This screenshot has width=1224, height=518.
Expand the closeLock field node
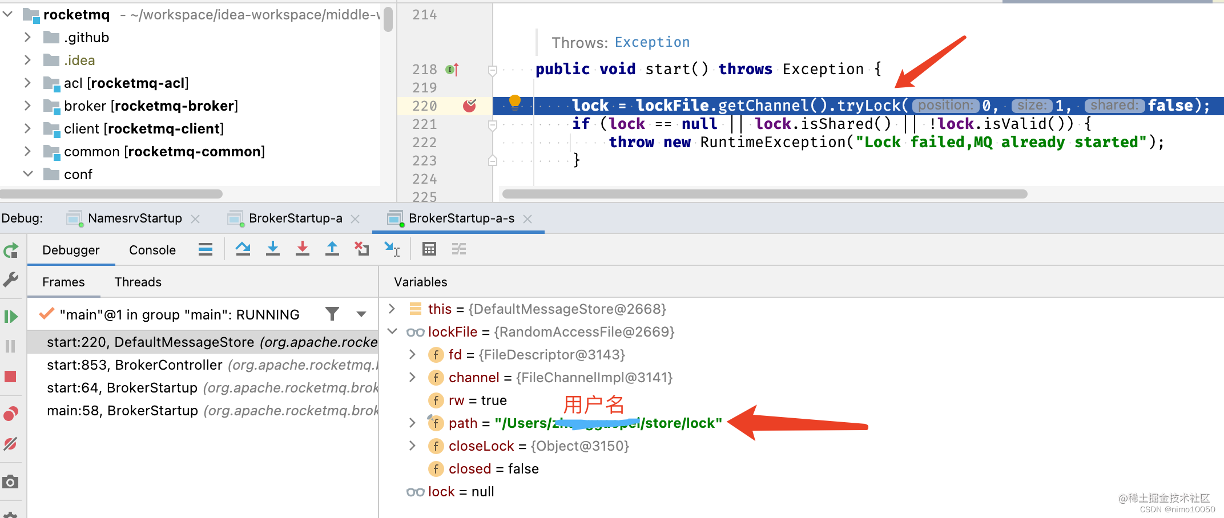[412, 446]
